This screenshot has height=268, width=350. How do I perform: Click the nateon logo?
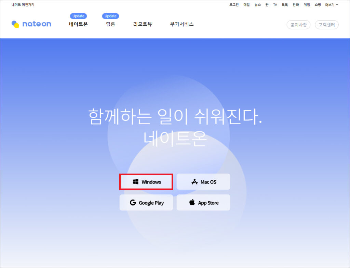coord(31,24)
